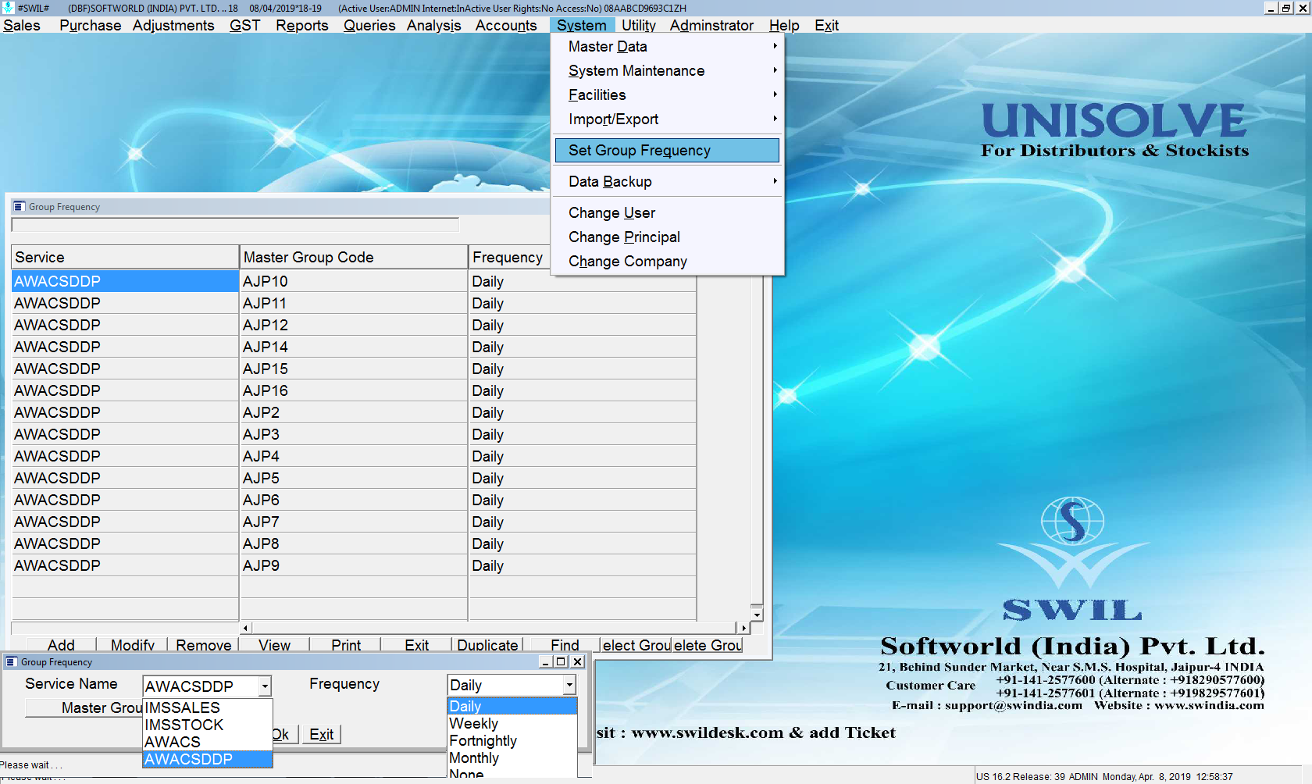Image resolution: width=1312 pixels, height=784 pixels.
Task: Open the Frequency dropdown arrow
Action: coord(569,685)
